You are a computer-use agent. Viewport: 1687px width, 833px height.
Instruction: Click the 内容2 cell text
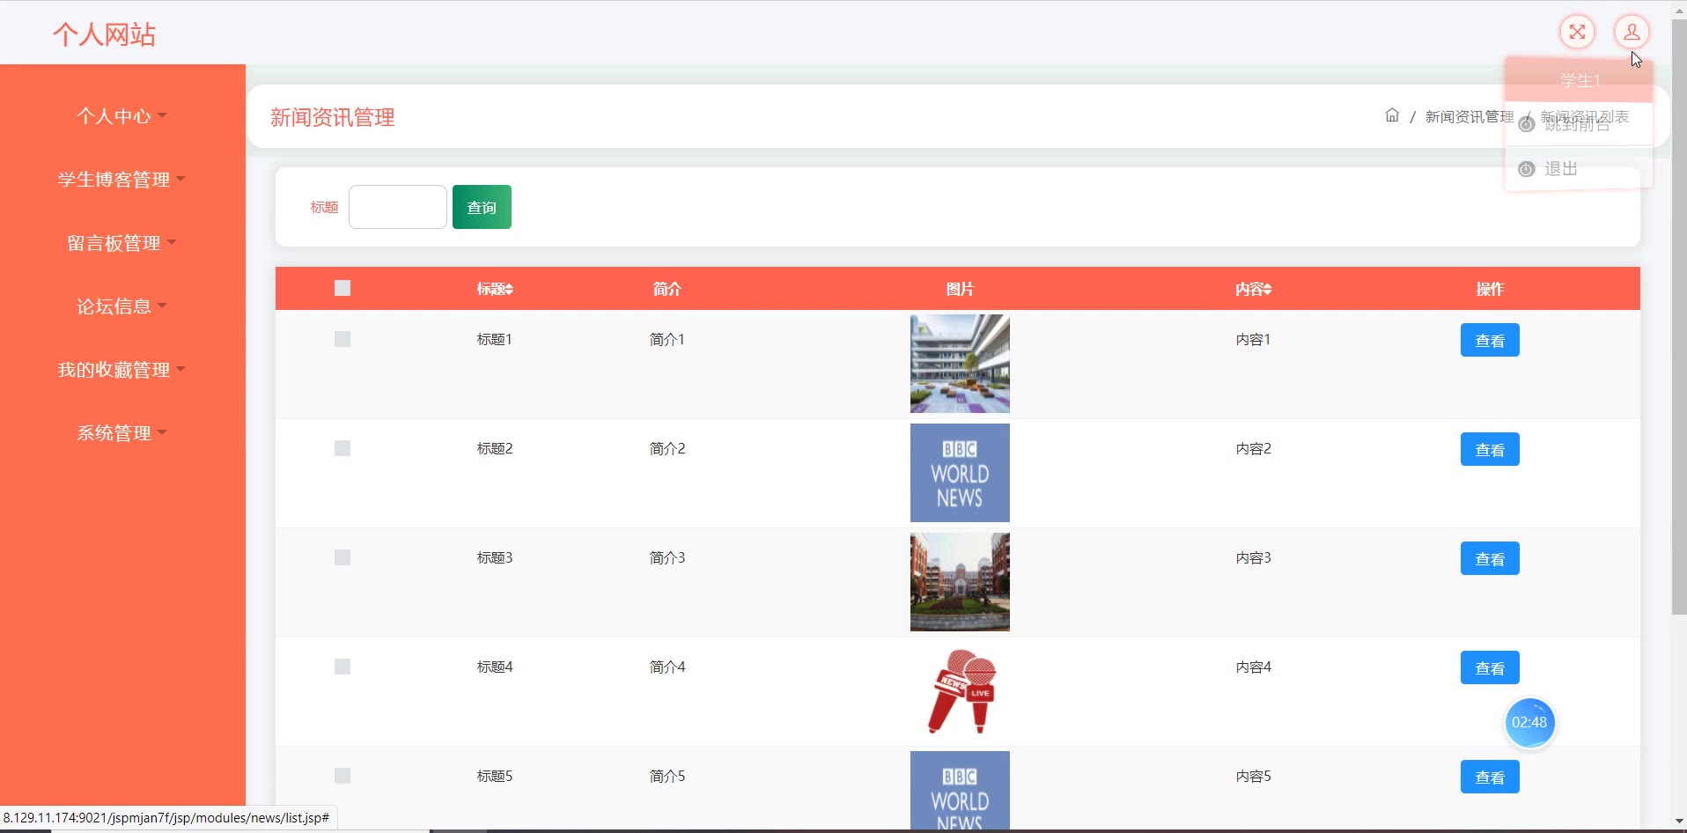(1253, 448)
